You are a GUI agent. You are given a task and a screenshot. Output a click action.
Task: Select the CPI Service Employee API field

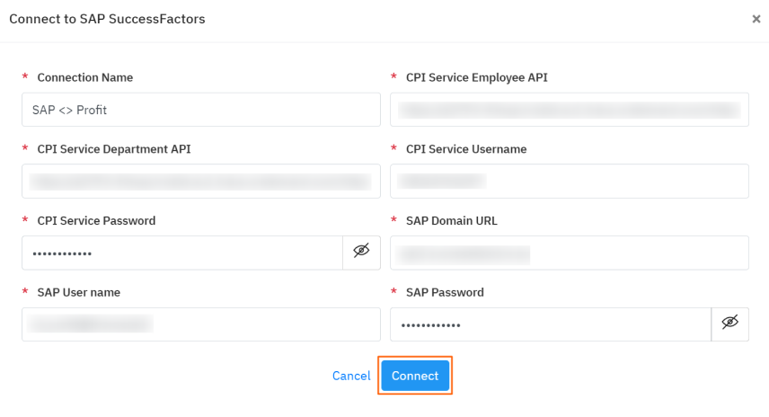[x=570, y=110]
